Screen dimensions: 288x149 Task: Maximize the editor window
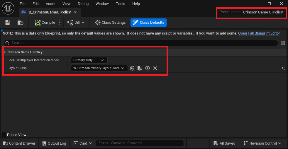[269, 4]
